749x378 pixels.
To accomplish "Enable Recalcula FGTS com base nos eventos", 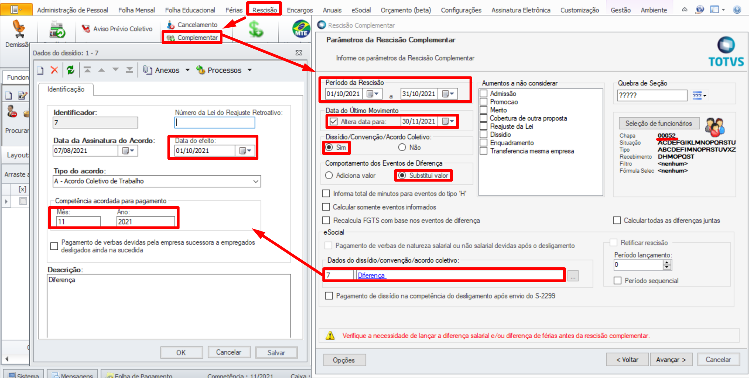I will tap(326, 221).
